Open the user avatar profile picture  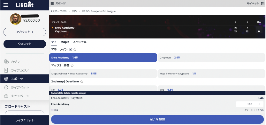click(x=15, y=19)
